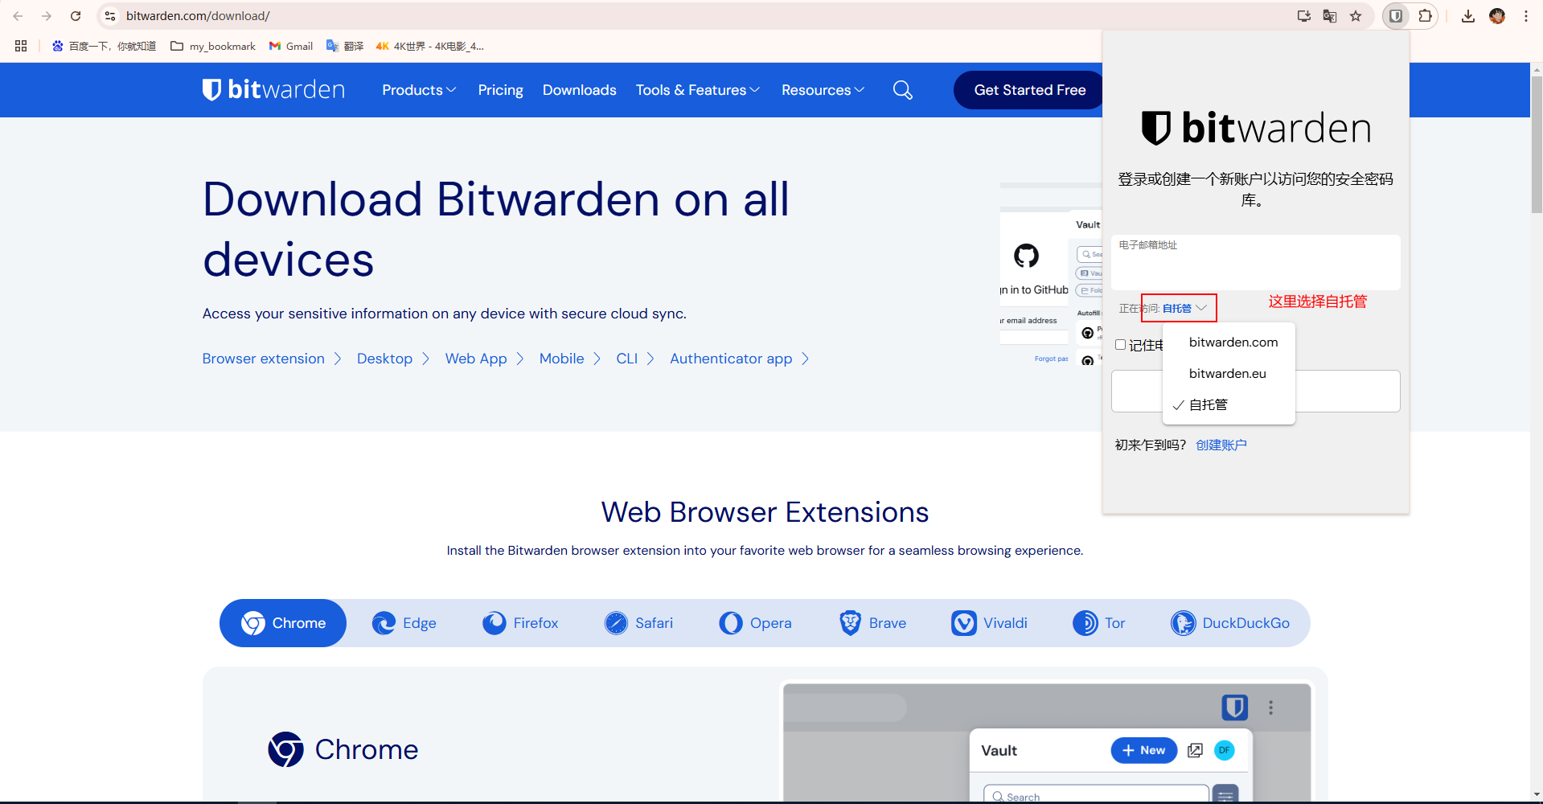The width and height of the screenshot is (1543, 804).
Task: Select the Safari browser tab
Action: pyautogui.click(x=638, y=623)
